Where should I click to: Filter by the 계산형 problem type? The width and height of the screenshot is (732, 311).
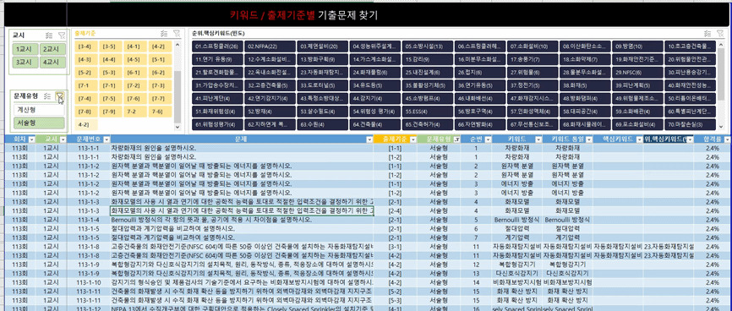(39, 109)
